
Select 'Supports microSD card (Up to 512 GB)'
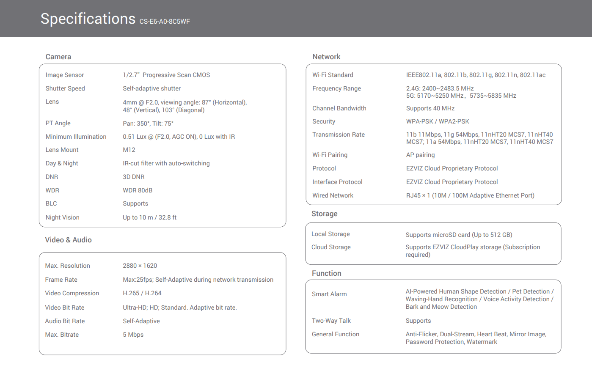click(459, 235)
